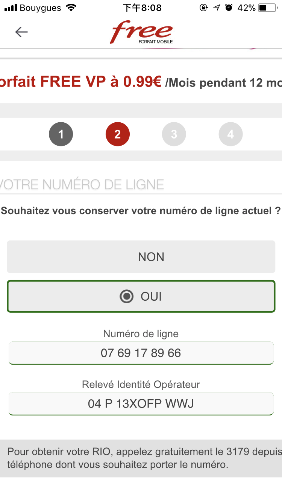Tap the location arrow status icon
Image resolution: width=282 pixels, height=502 pixels.
click(x=217, y=8)
